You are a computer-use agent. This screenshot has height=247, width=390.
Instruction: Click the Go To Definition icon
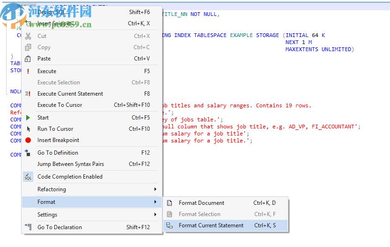point(28,153)
